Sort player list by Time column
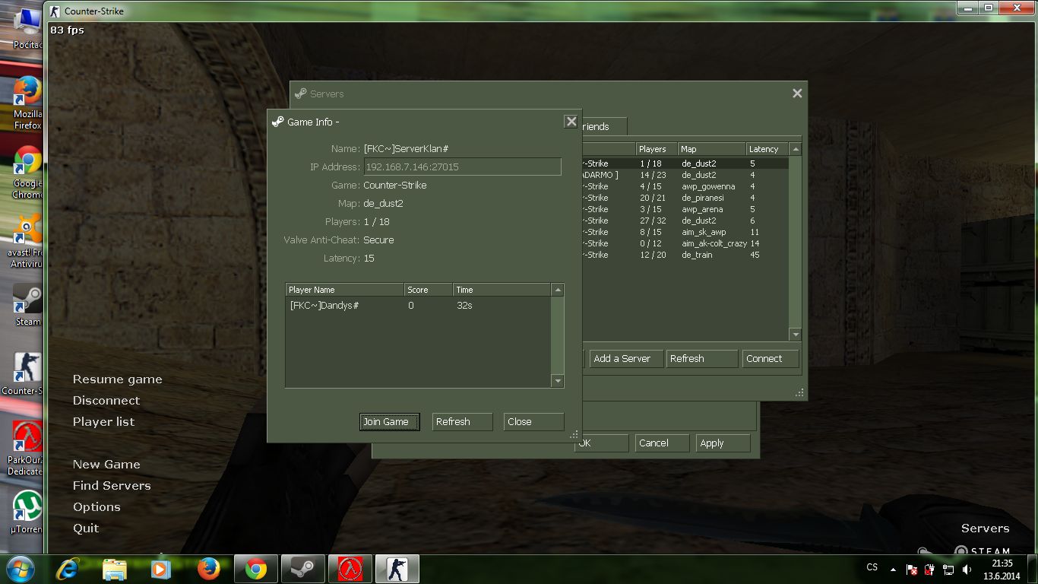The image size is (1038, 584). point(502,290)
